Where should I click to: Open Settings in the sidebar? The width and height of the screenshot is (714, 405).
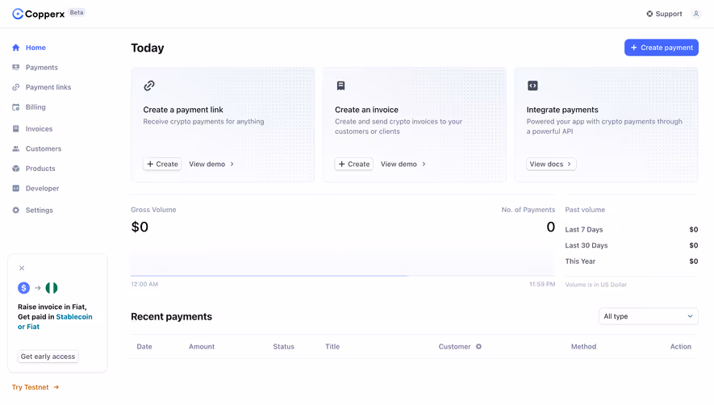(40, 210)
